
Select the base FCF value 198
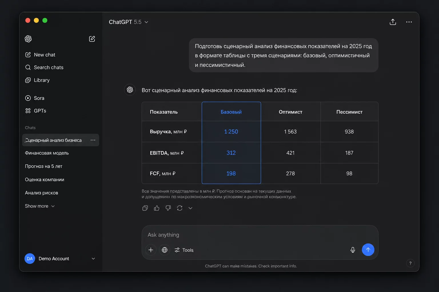pyautogui.click(x=231, y=173)
